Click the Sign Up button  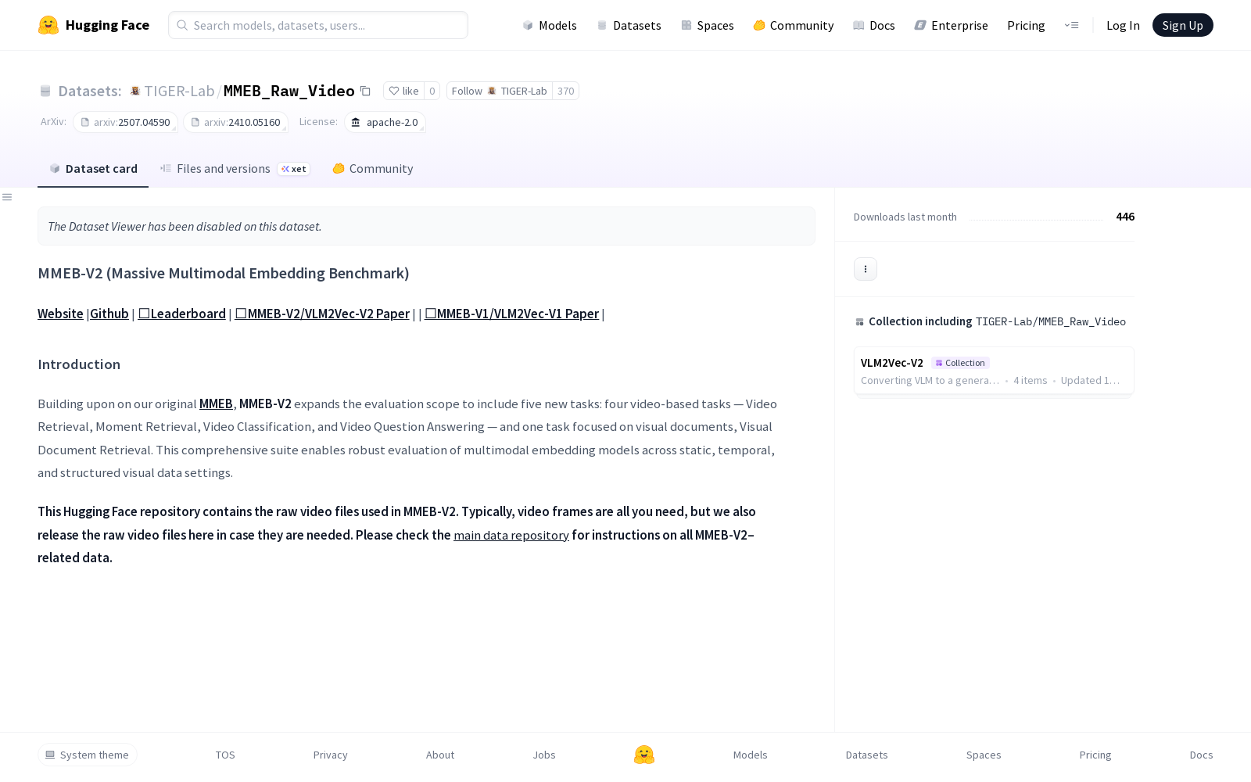(1182, 25)
